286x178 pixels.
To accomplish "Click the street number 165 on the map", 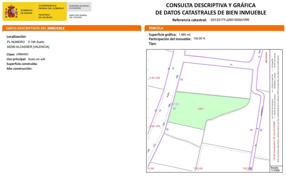I will (177, 76).
